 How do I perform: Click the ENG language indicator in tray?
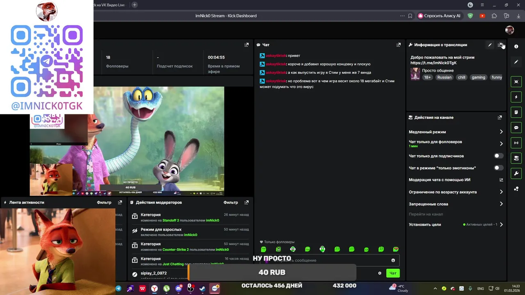click(x=480, y=288)
